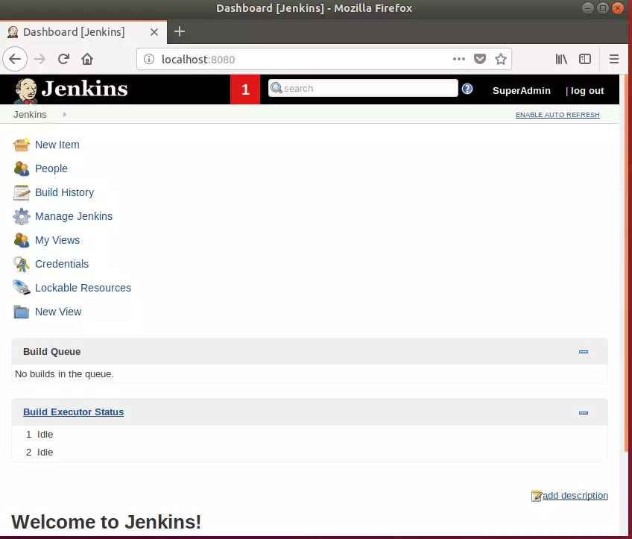Open the Firefox hamburger menu
Screen dimensions: 632x539
[x=614, y=59]
